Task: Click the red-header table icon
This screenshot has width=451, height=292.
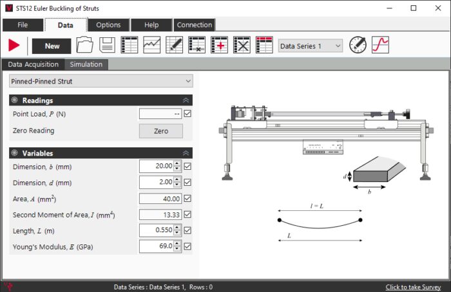Action: [x=264, y=45]
